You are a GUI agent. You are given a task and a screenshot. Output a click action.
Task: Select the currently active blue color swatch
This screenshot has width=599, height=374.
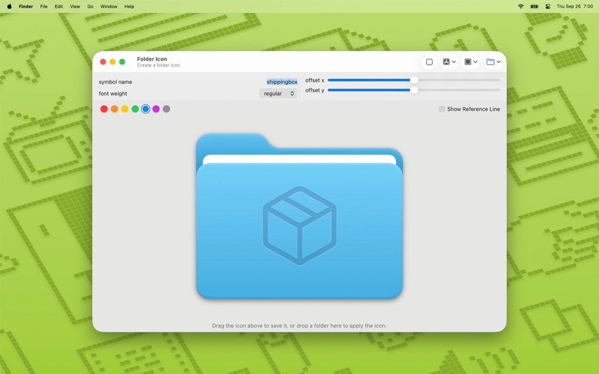pos(146,109)
